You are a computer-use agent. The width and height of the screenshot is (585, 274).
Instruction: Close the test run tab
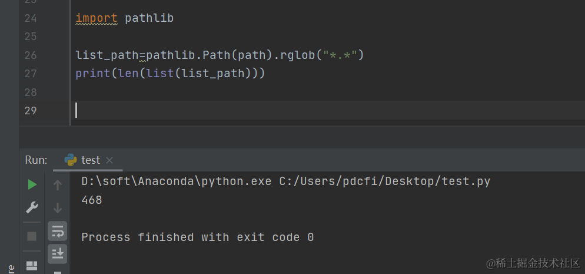(x=109, y=160)
